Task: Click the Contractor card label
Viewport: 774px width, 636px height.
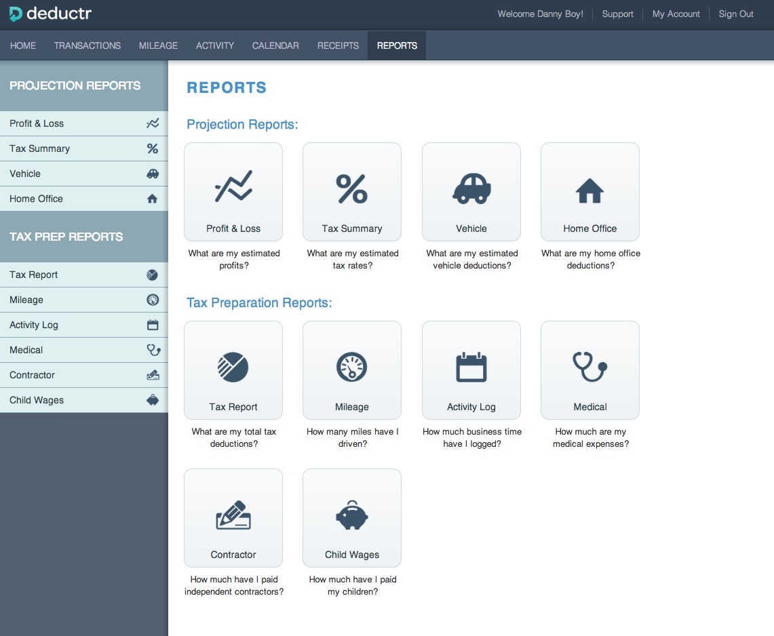Action: pyautogui.click(x=233, y=555)
